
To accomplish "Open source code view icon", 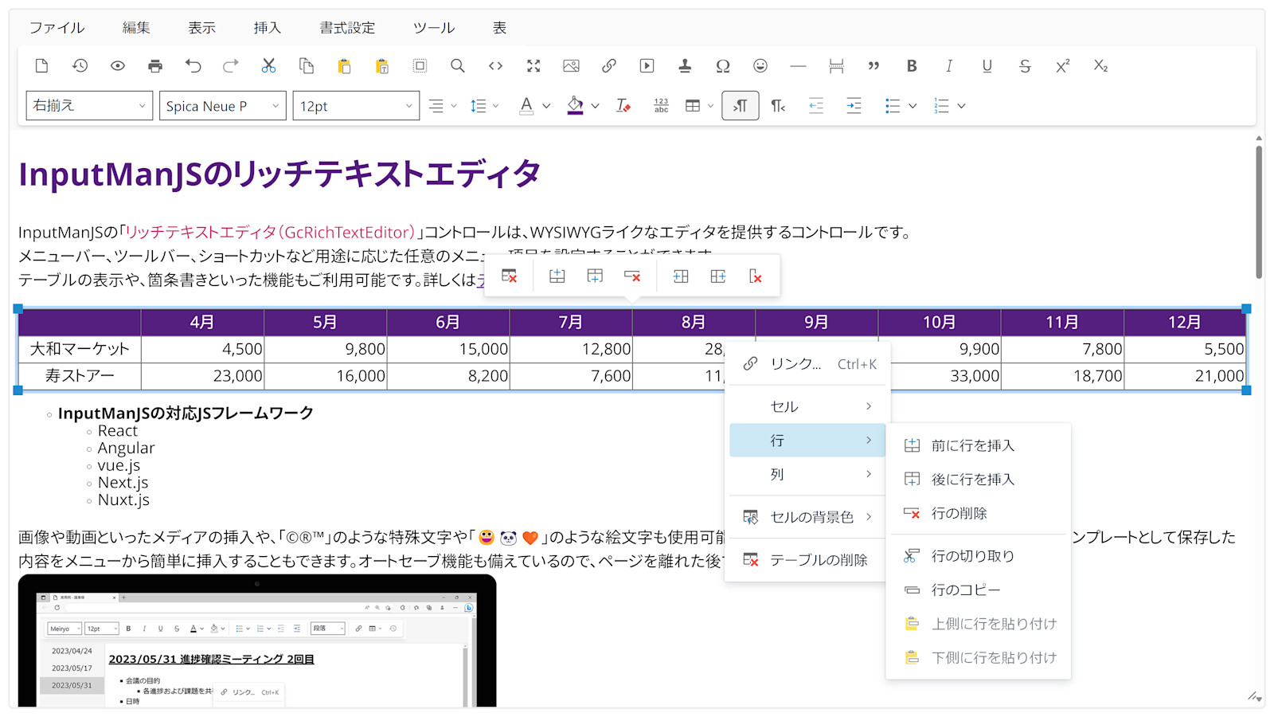I will 495,66.
